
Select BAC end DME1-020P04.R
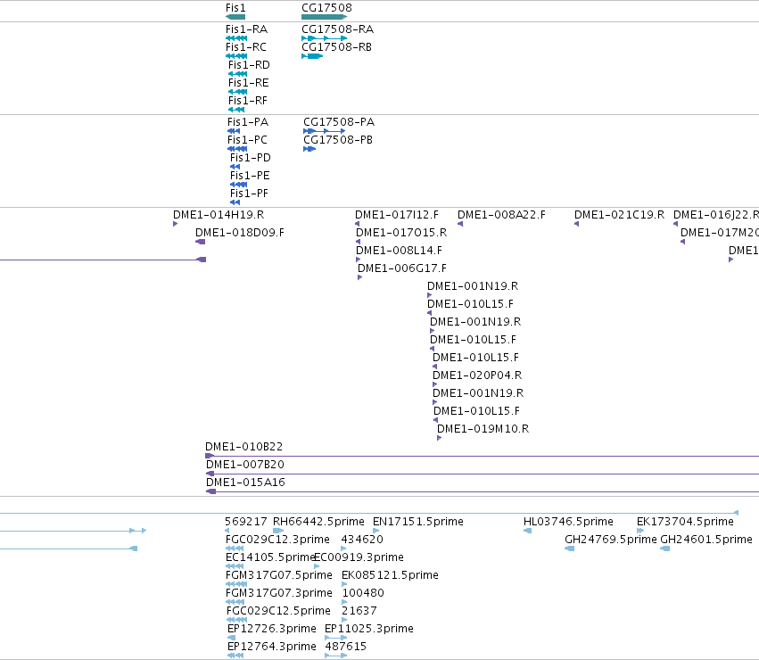477,375
